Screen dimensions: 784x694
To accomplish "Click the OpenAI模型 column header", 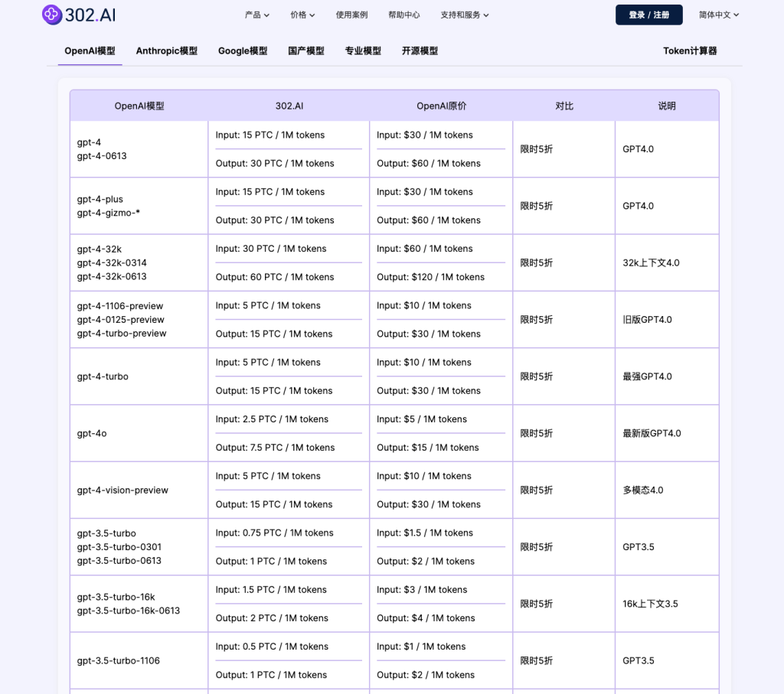I will [139, 106].
